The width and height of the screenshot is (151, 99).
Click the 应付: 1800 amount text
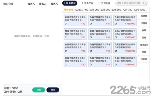[11, 88]
